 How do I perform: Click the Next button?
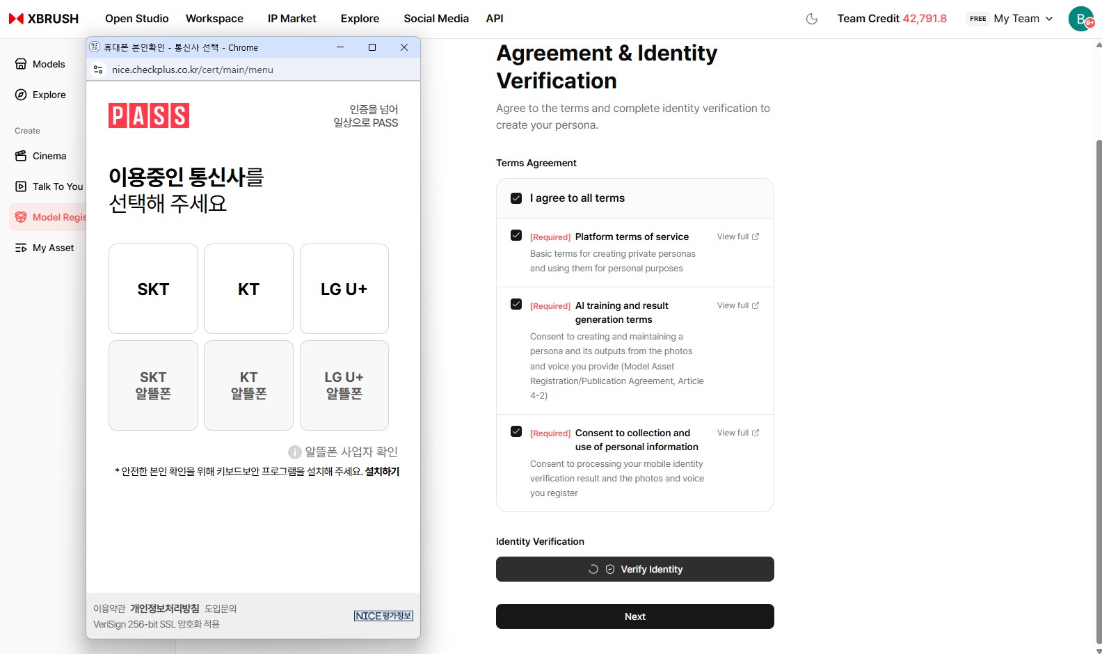[635, 616]
